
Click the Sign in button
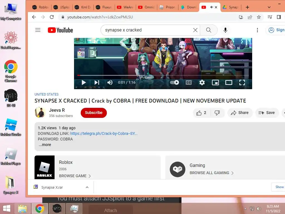click(x=275, y=30)
